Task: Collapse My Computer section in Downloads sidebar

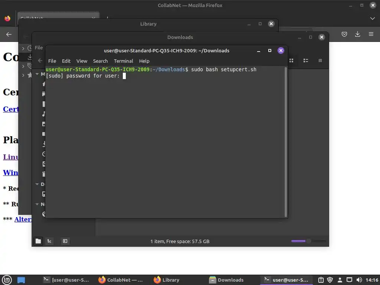Action: [37, 74]
